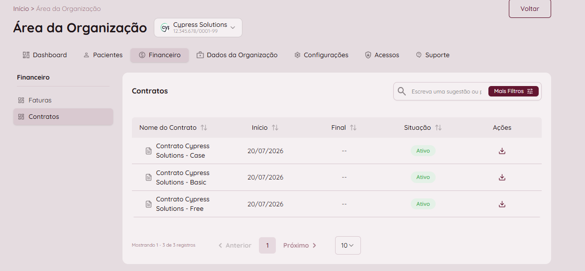585x271 pixels.
Task: Open the Pacientes tab
Action: click(x=103, y=55)
